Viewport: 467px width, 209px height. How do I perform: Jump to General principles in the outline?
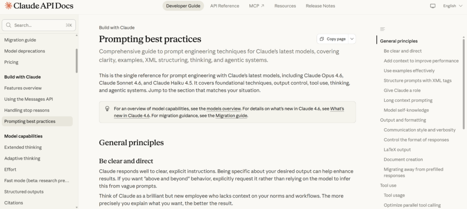click(399, 41)
